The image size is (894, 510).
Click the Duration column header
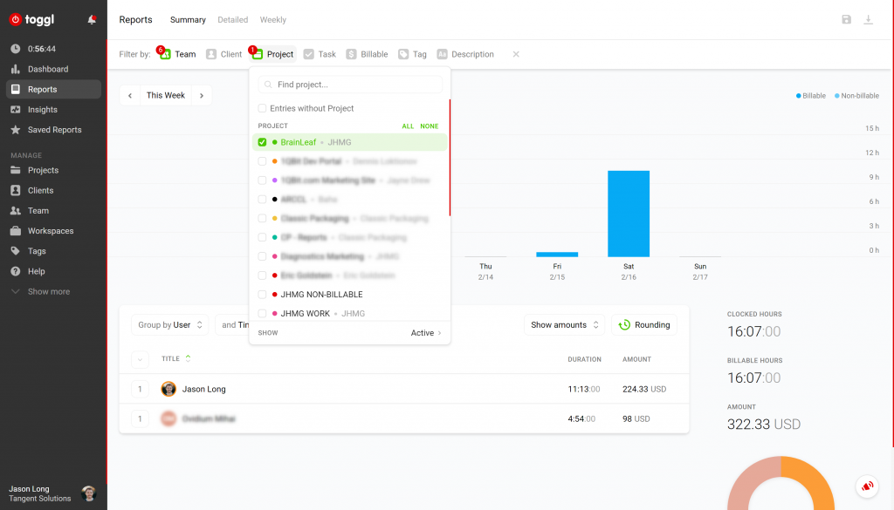(584, 359)
